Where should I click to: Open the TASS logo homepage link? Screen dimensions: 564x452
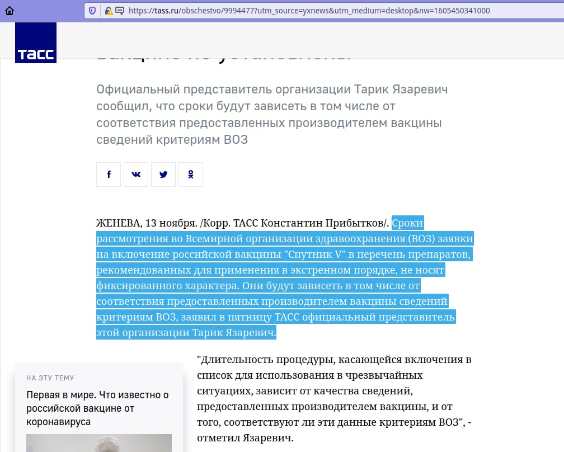pyautogui.click(x=36, y=43)
